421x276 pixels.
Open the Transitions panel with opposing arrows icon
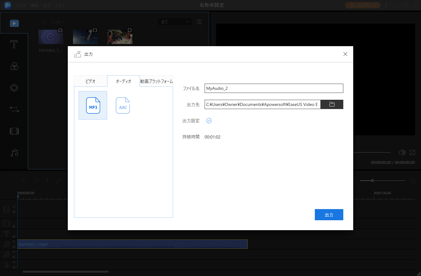click(14, 109)
